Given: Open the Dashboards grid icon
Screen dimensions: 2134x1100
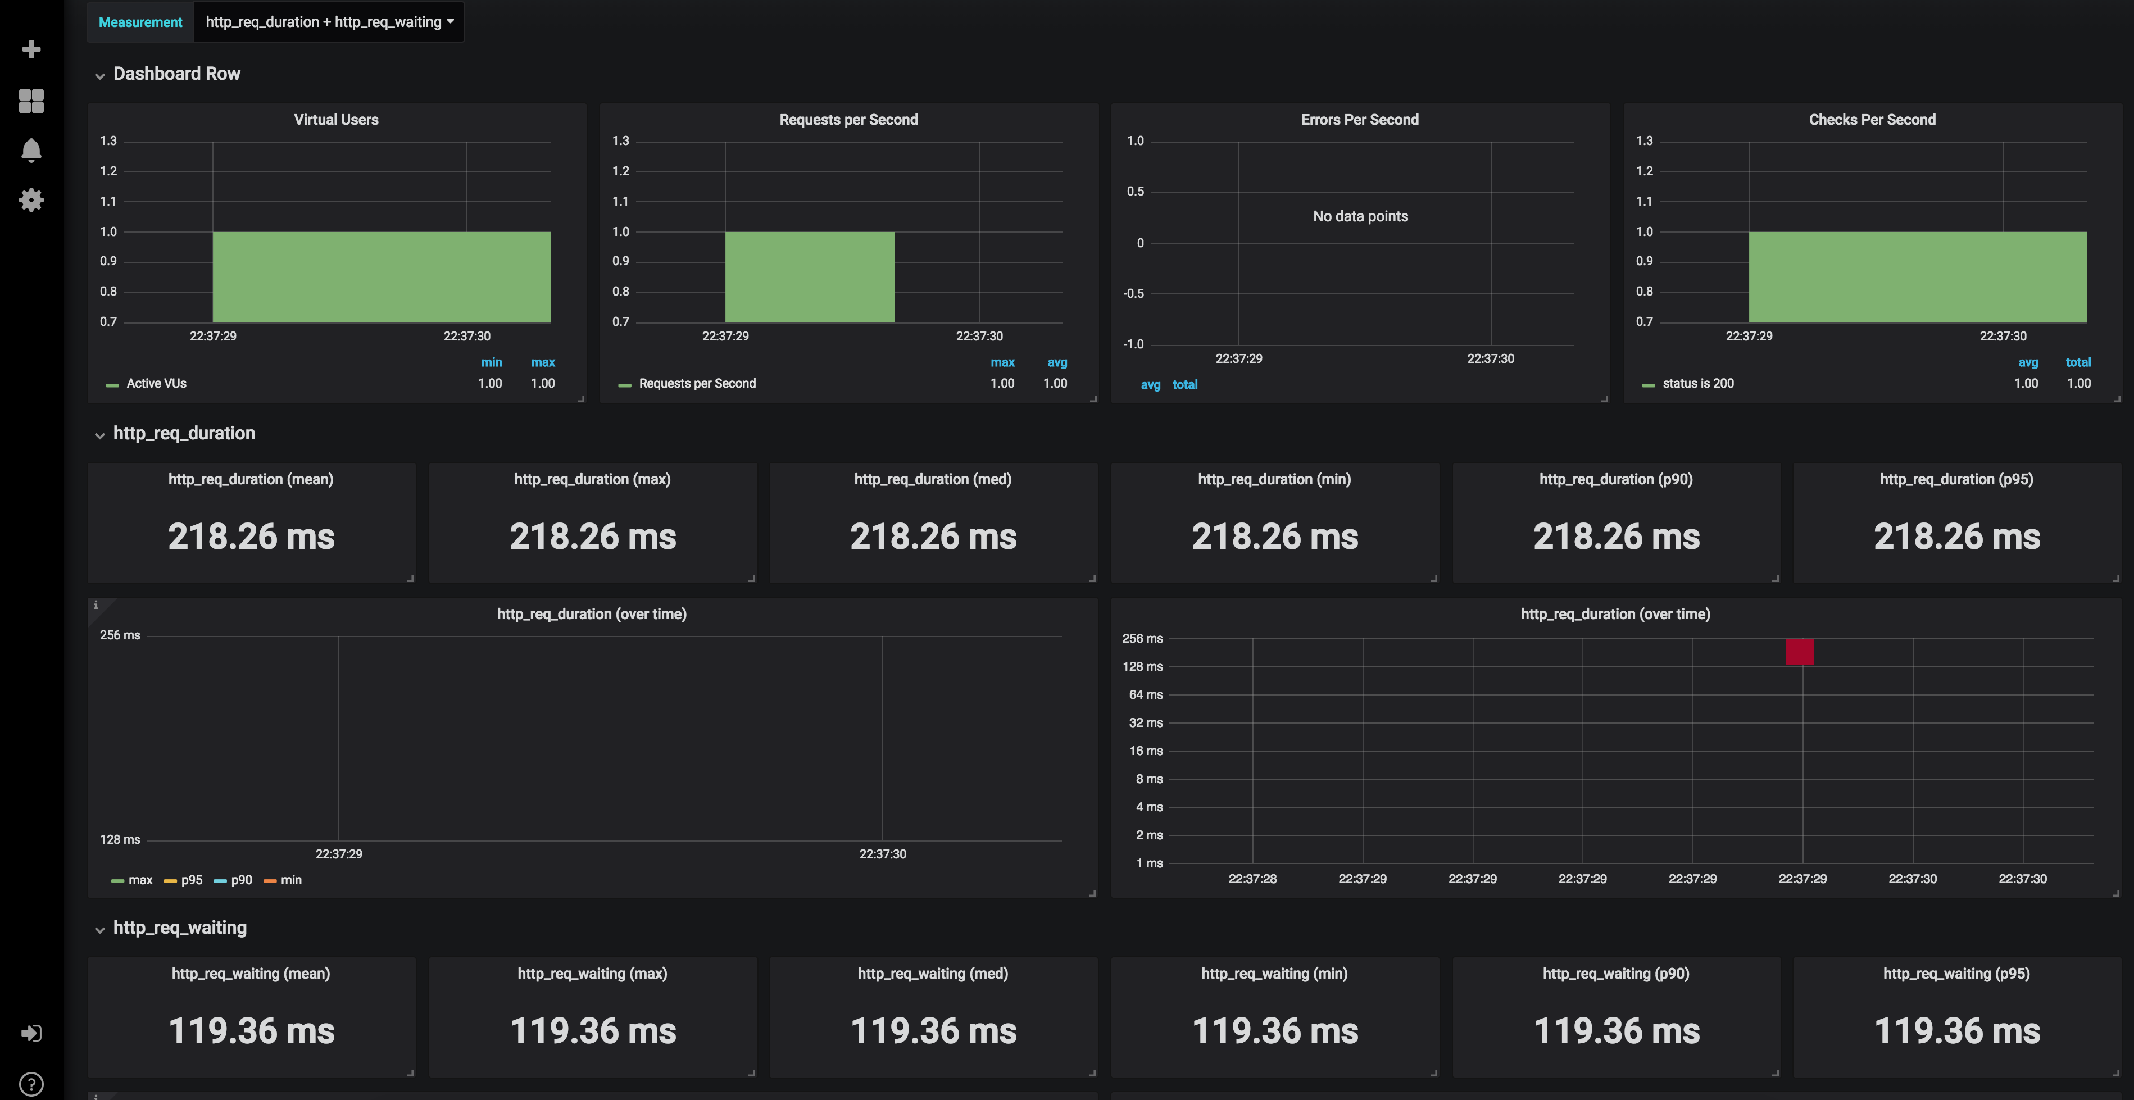Looking at the screenshot, I should tap(31, 100).
